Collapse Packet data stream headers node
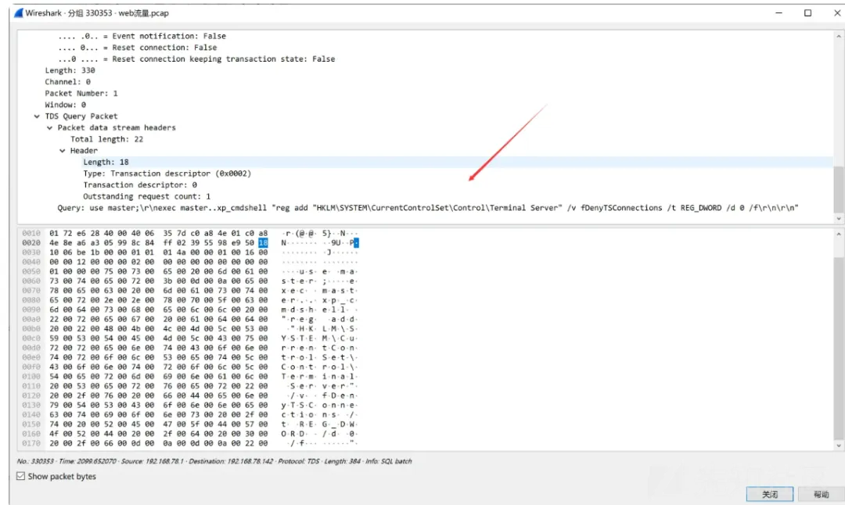845x505 pixels. pos(49,127)
